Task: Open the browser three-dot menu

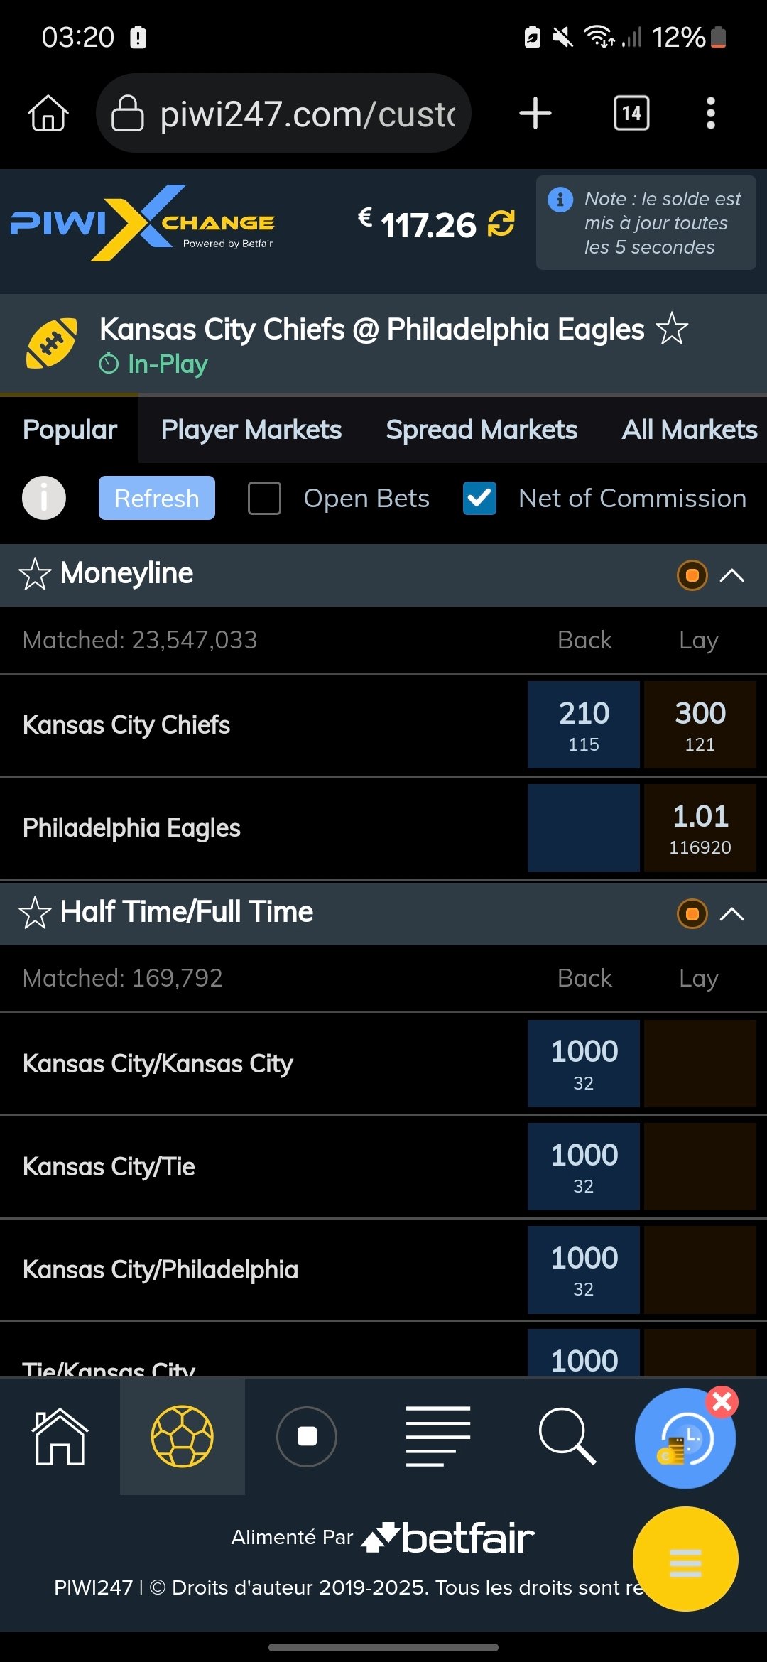Action: point(710,114)
